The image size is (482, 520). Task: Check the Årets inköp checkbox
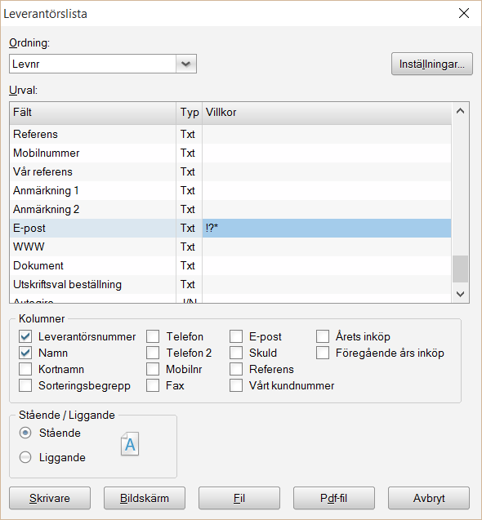(323, 336)
